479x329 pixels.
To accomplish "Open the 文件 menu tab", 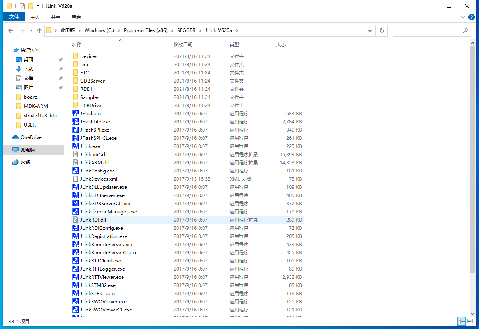I will (x=14, y=17).
